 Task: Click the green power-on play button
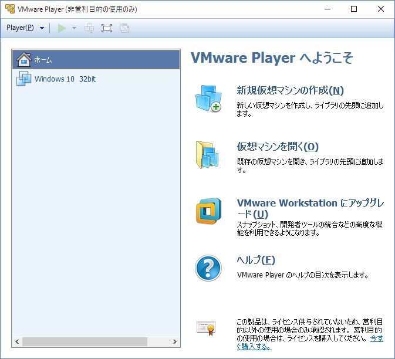click(62, 28)
